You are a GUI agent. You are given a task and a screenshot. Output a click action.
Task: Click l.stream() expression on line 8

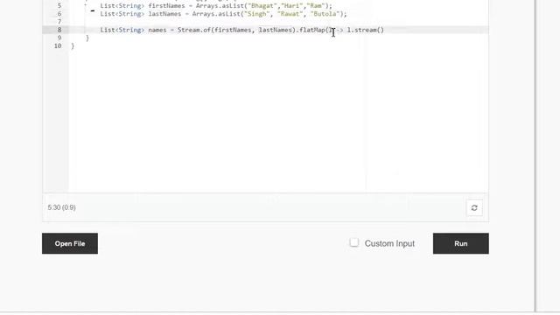(366, 30)
